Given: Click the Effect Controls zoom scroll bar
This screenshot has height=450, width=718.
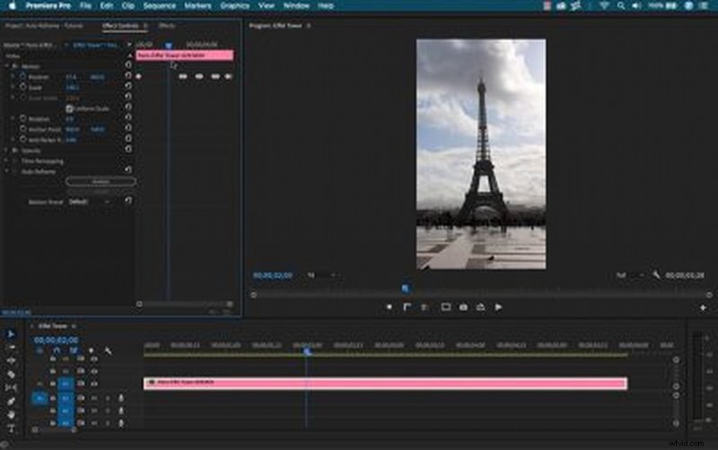Looking at the screenshot, I should (185, 304).
